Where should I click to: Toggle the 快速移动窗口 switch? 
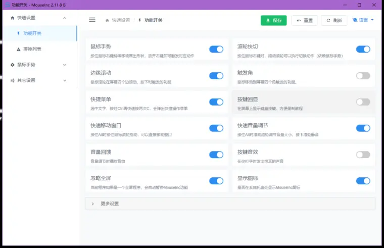[x=216, y=128]
